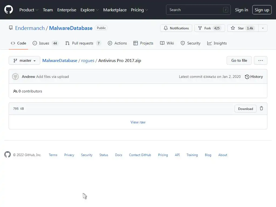The height and width of the screenshot is (207, 276).
Task: Click the Andrew author name
Action: pos(28,77)
